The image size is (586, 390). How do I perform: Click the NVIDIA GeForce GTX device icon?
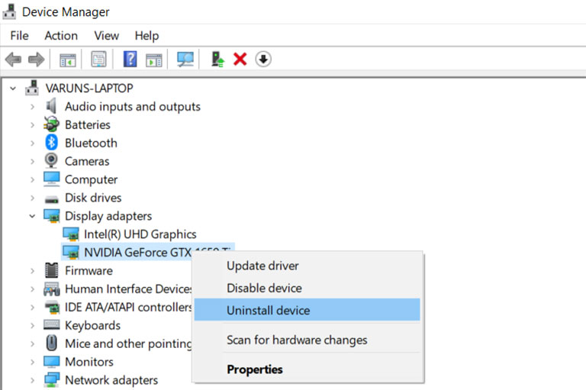click(x=71, y=253)
